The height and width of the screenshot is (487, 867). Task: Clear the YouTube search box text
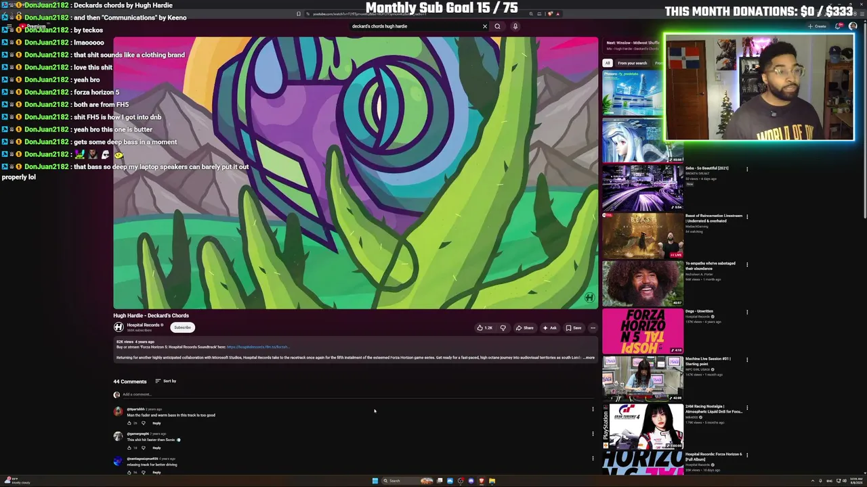[485, 26]
